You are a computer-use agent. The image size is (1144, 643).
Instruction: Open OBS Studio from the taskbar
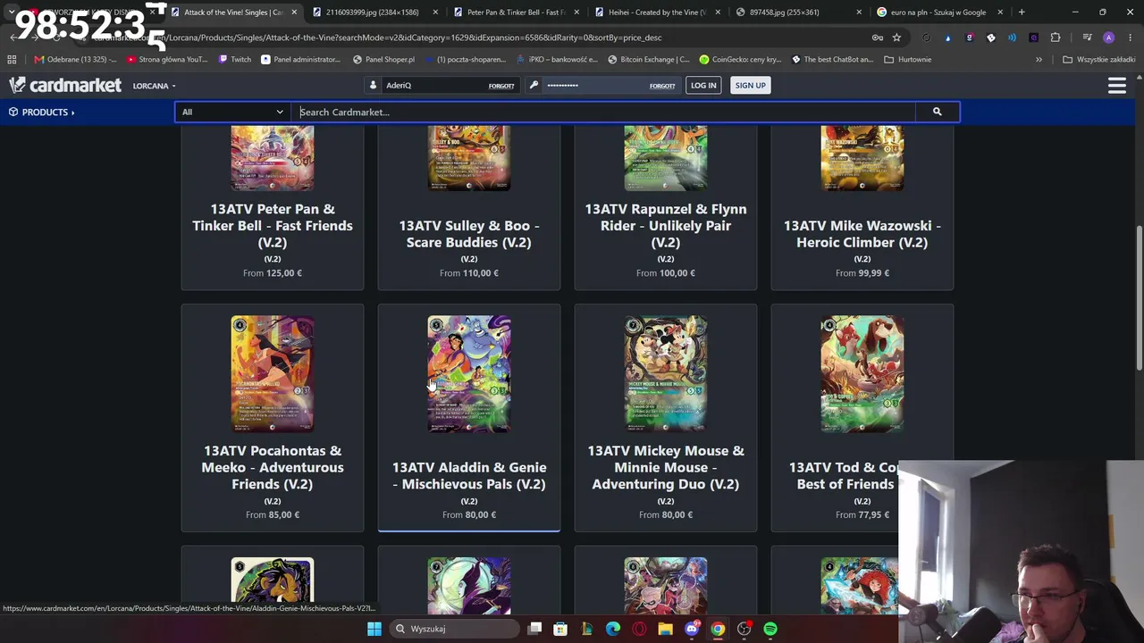click(744, 629)
